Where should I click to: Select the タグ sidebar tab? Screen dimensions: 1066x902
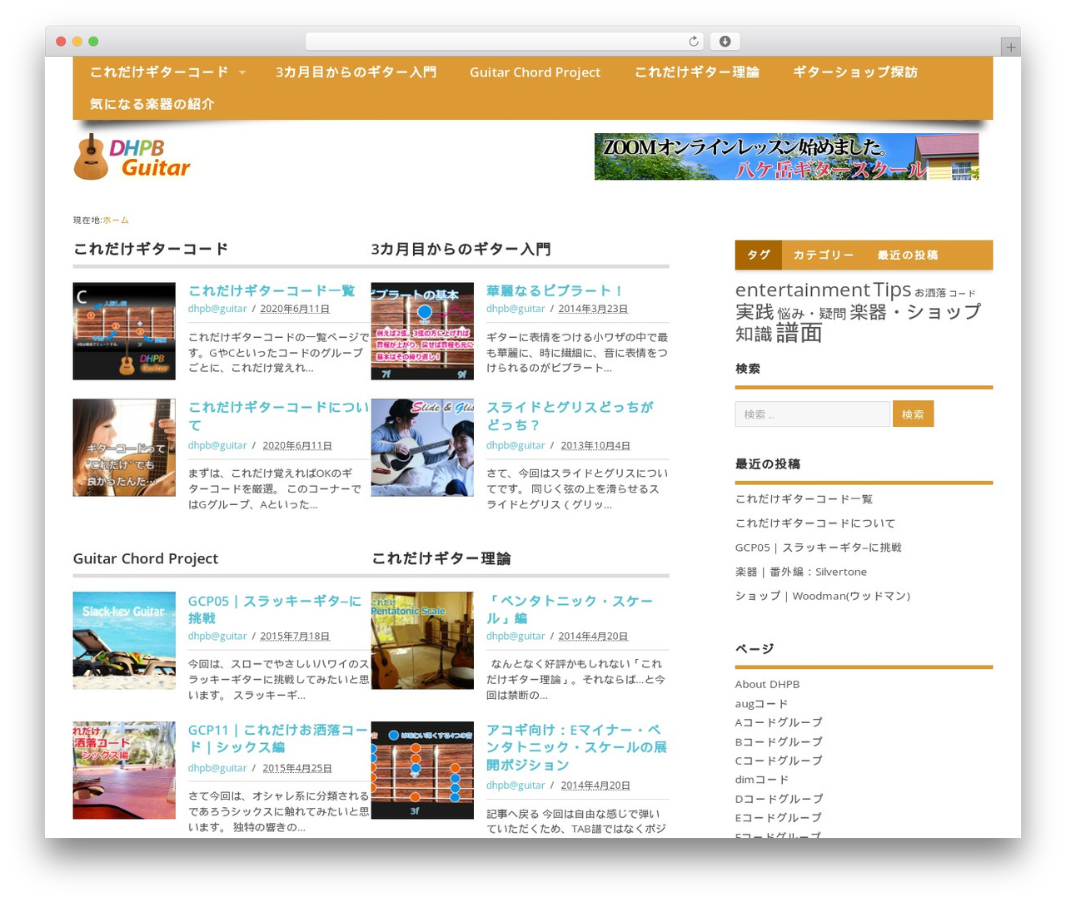tap(759, 255)
